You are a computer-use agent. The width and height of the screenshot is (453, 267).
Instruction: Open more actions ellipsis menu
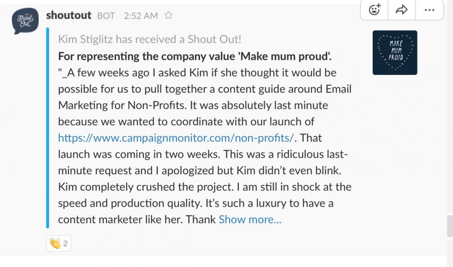pos(429,10)
